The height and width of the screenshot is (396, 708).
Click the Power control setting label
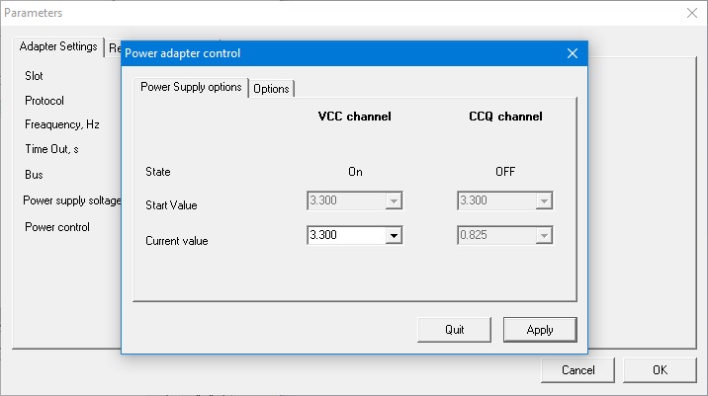57,227
